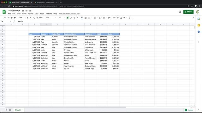Open the text color picker
The image size is (202, 113).
click(78, 18)
